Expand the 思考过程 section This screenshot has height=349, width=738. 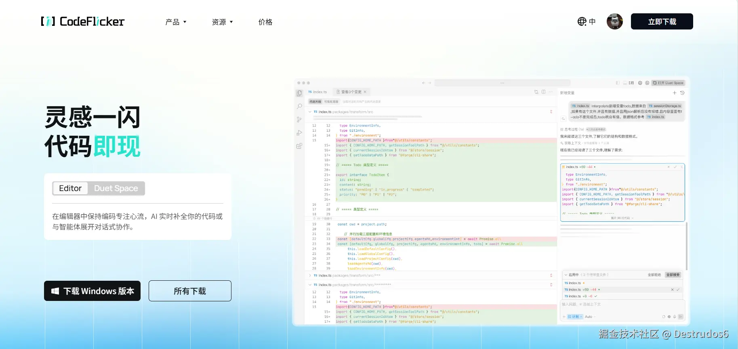coord(572,130)
